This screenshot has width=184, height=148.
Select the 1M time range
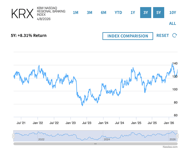pos(75,13)
